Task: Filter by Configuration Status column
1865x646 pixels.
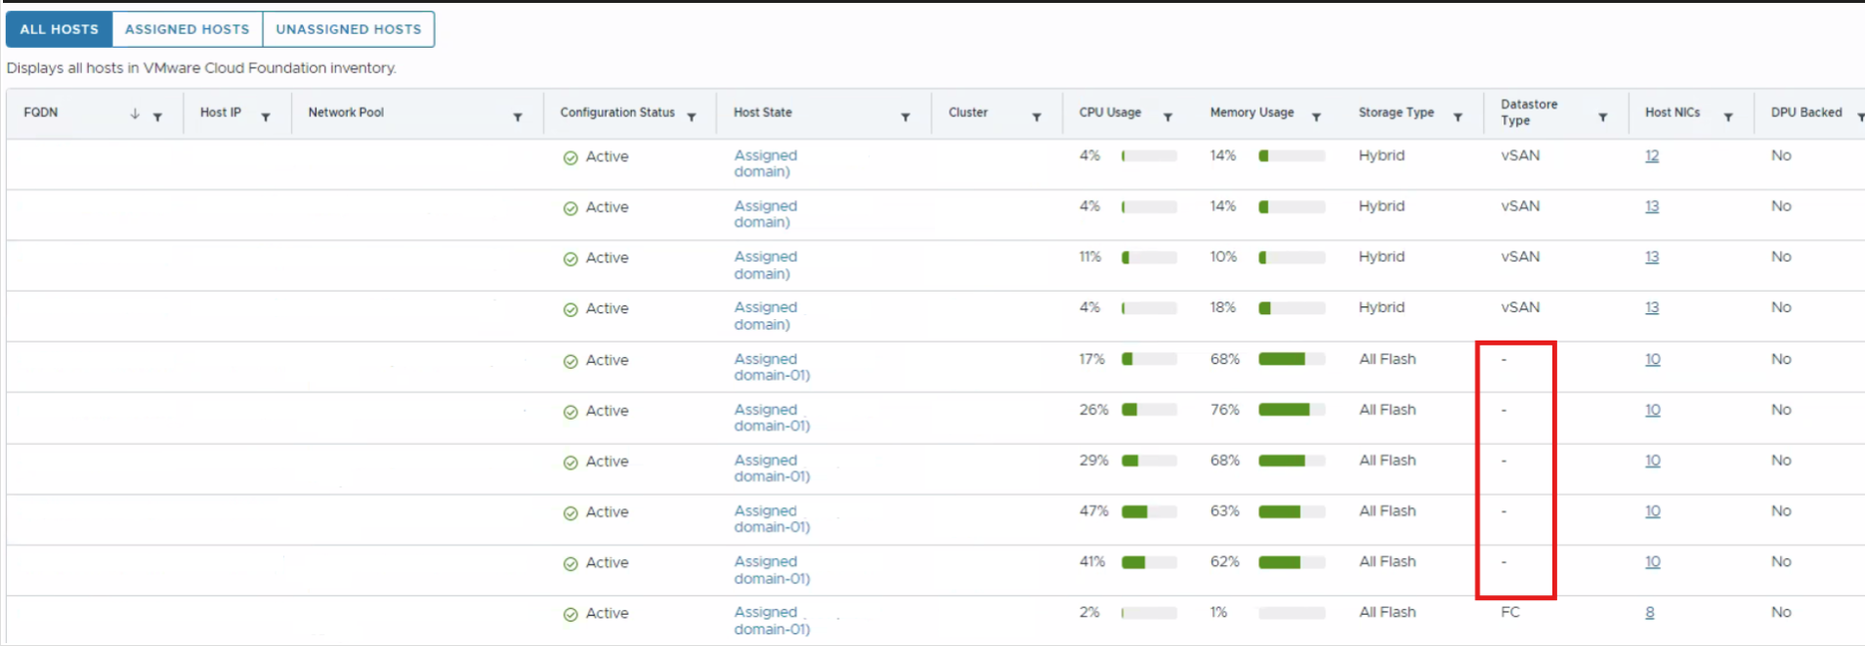Action: click(x=692, y=117)
